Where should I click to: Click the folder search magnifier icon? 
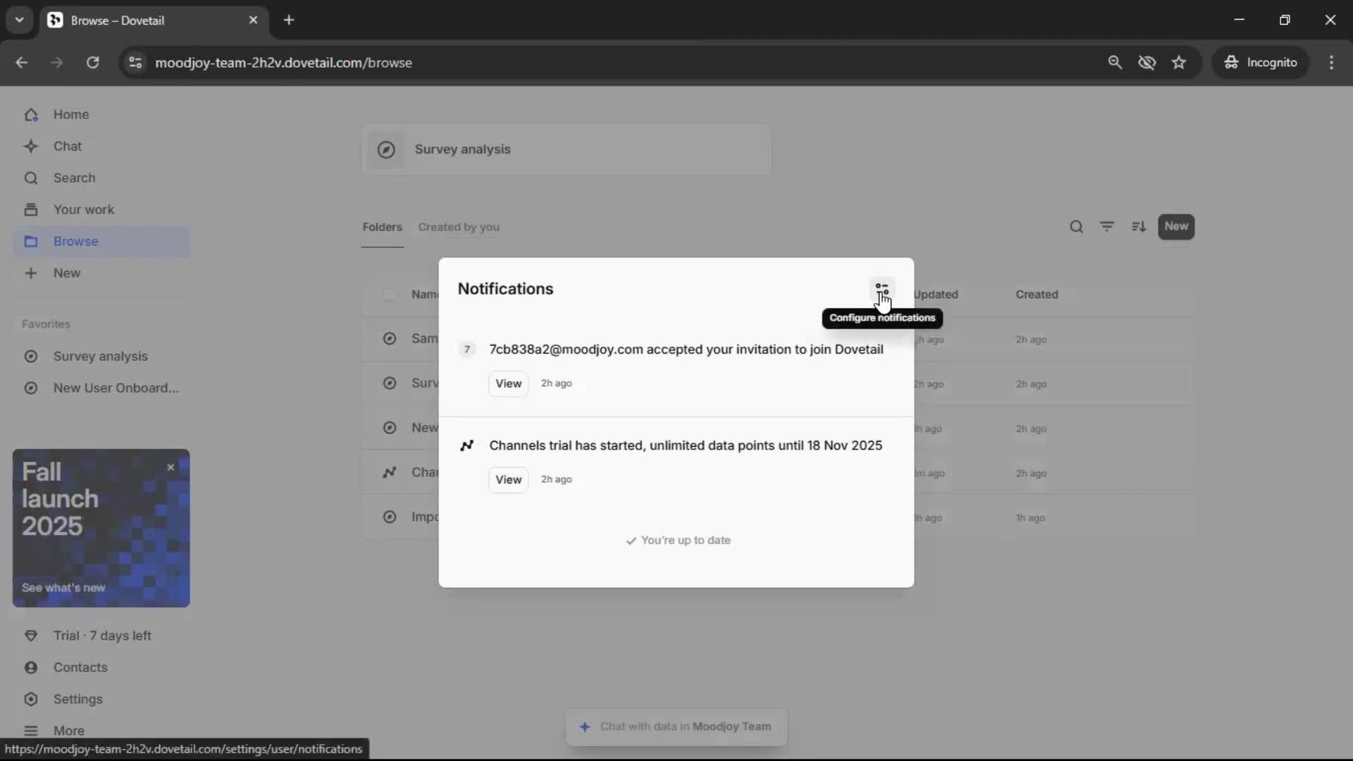(1076, 227)
